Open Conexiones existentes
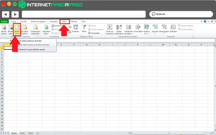216x135 pixels. coord(35,29)
